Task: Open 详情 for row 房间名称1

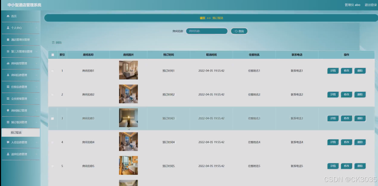Action: tap(333, 71)
